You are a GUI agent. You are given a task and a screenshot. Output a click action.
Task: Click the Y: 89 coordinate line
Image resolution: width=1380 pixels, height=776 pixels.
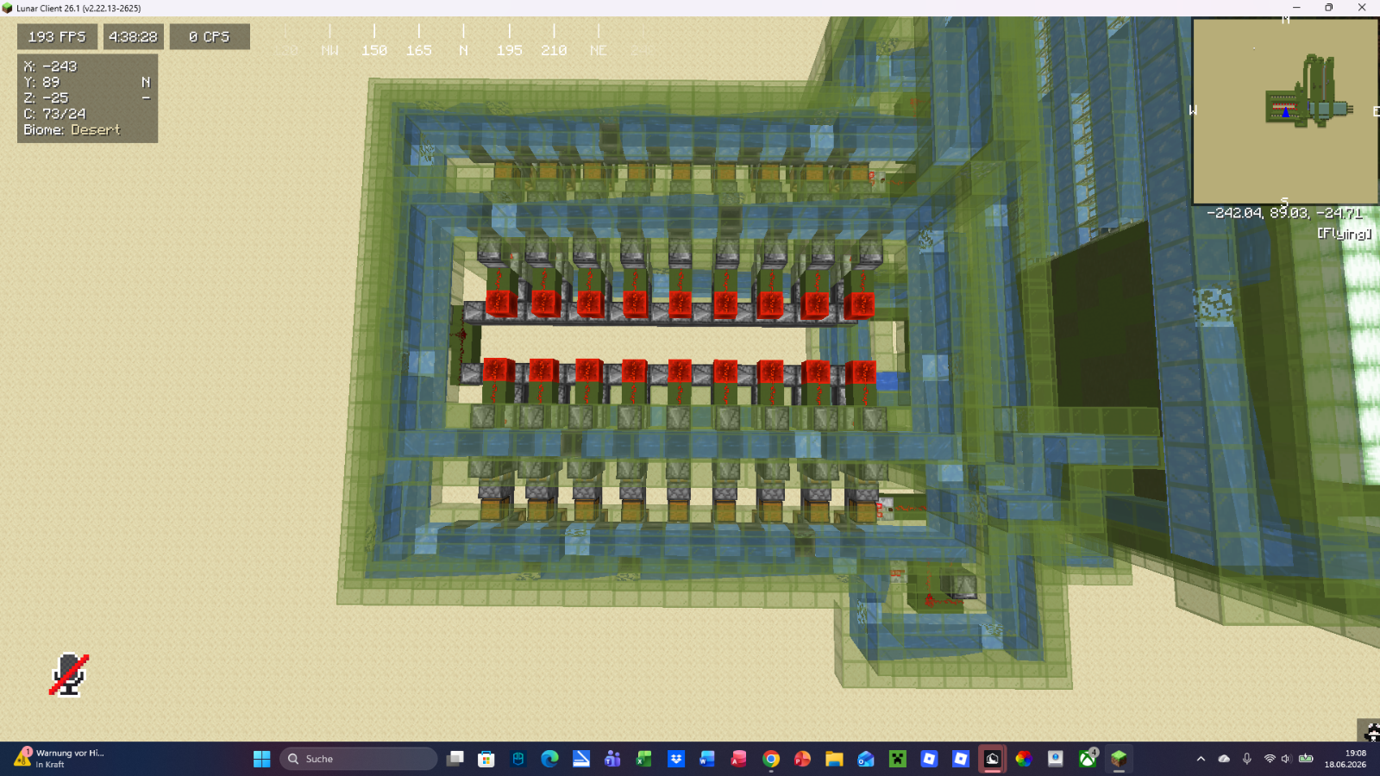[x=42, y=83]
